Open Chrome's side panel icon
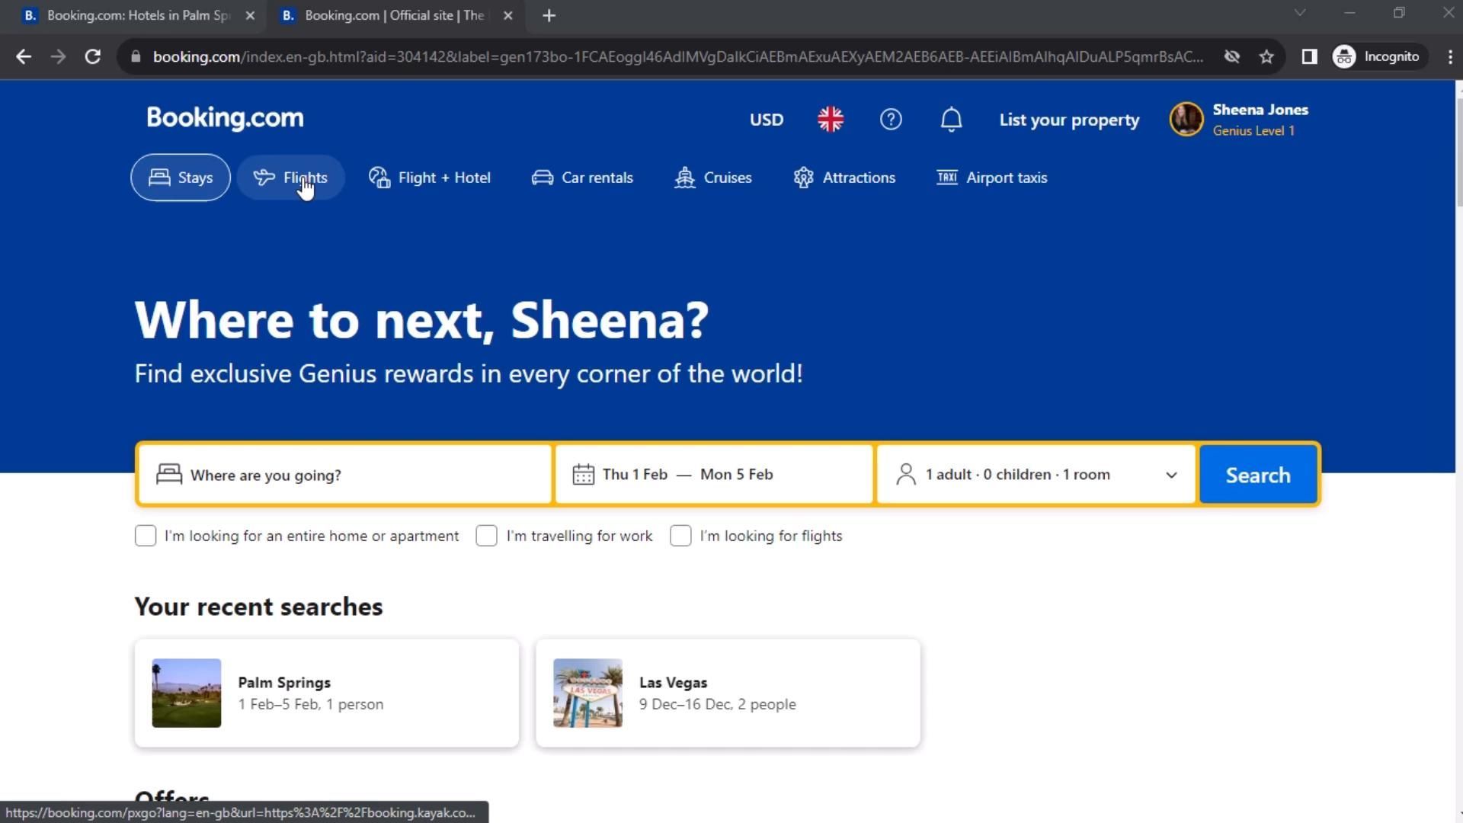The image size is (1463, 823). point(1309,57)
